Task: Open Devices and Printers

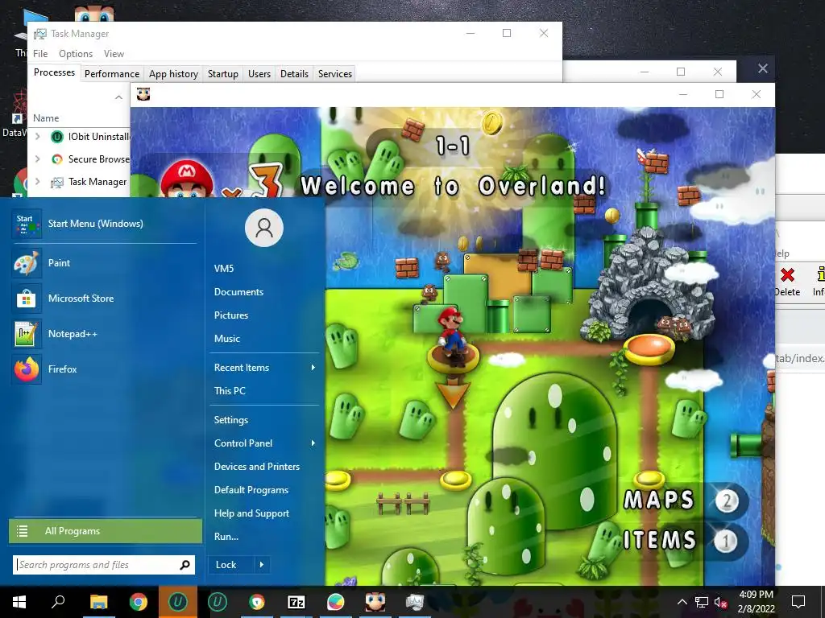Action: pos(257,466)
